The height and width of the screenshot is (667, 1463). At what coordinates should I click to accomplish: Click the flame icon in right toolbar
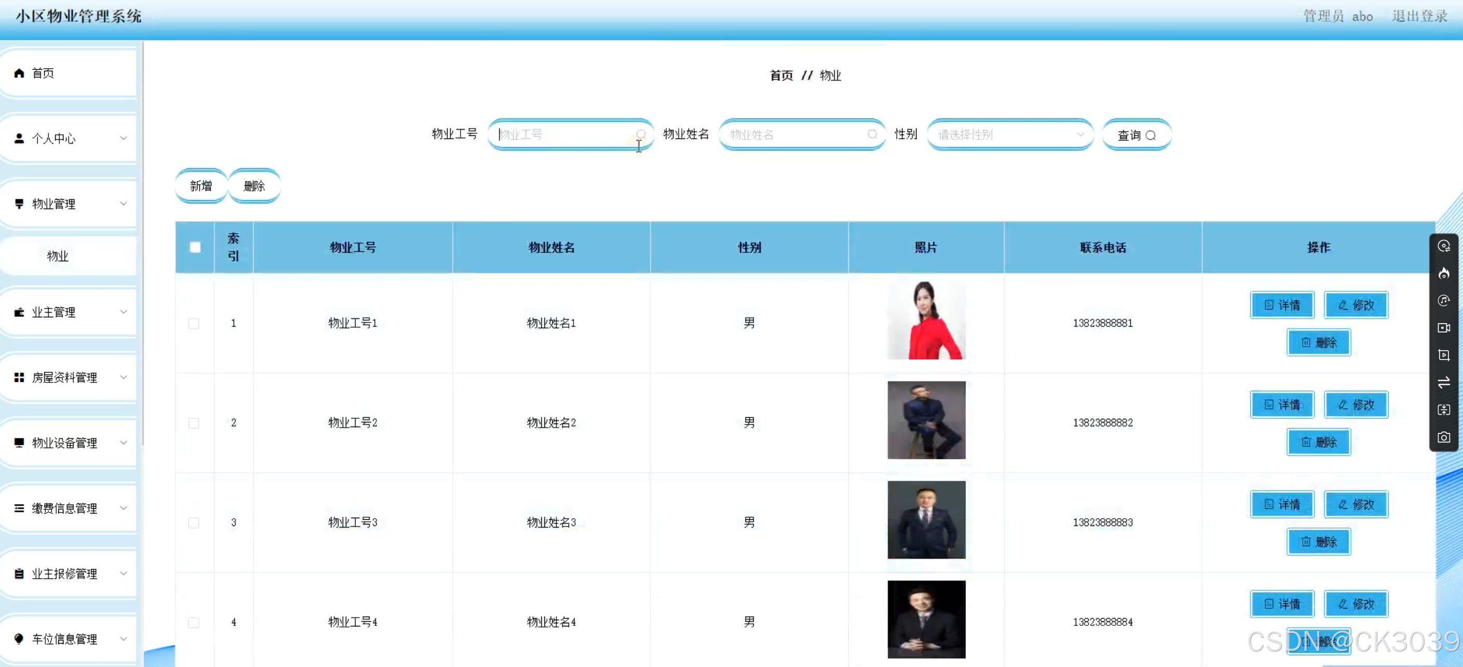pyautogui.click(x=1443, y=274)
